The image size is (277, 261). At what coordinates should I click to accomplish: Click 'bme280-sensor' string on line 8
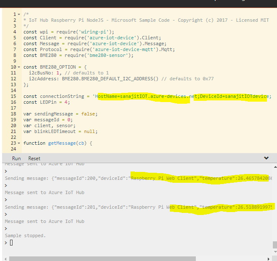(108, 56)
